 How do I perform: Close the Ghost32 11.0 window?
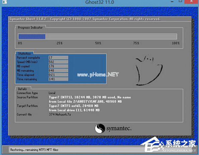[192, 2]
